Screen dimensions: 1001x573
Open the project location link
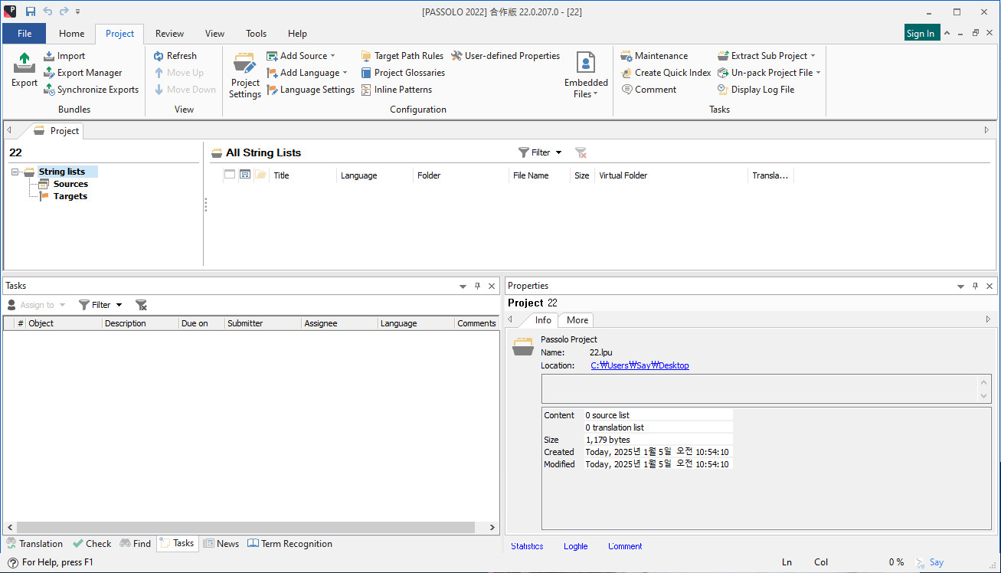pos(640,365)
